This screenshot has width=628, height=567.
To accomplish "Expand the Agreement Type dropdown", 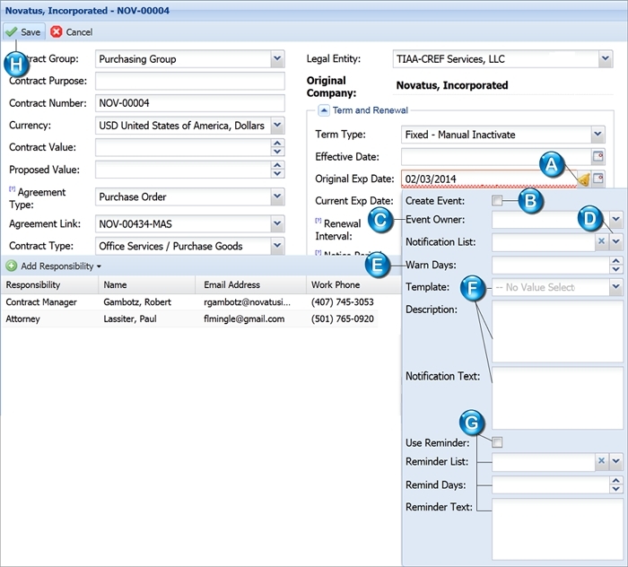I will 277,196.
